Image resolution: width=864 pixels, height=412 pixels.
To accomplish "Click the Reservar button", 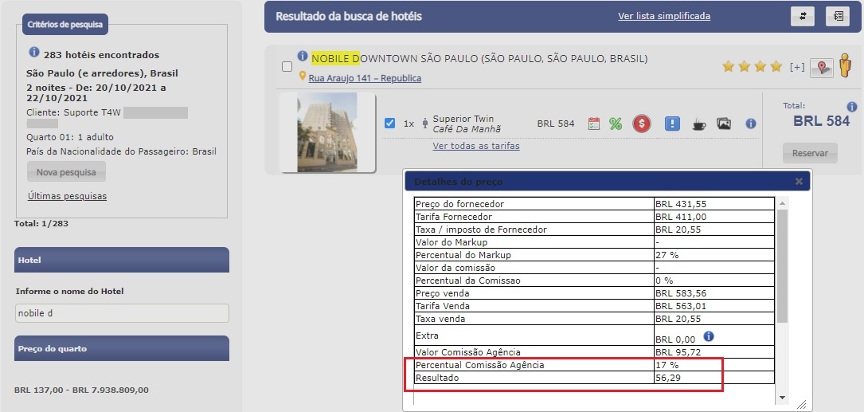I will [810, 153].
